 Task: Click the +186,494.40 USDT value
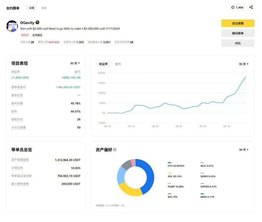point(68,87)
